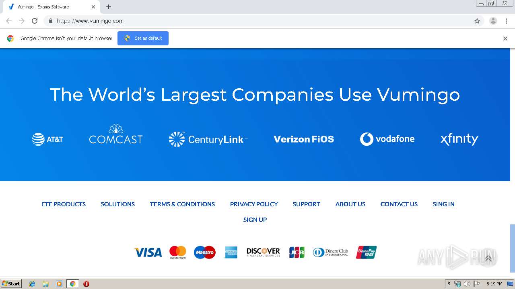The height and width of the screenshot is (289, 515).
Task: Open the network tray icon
Action: (x=457, y=284)
